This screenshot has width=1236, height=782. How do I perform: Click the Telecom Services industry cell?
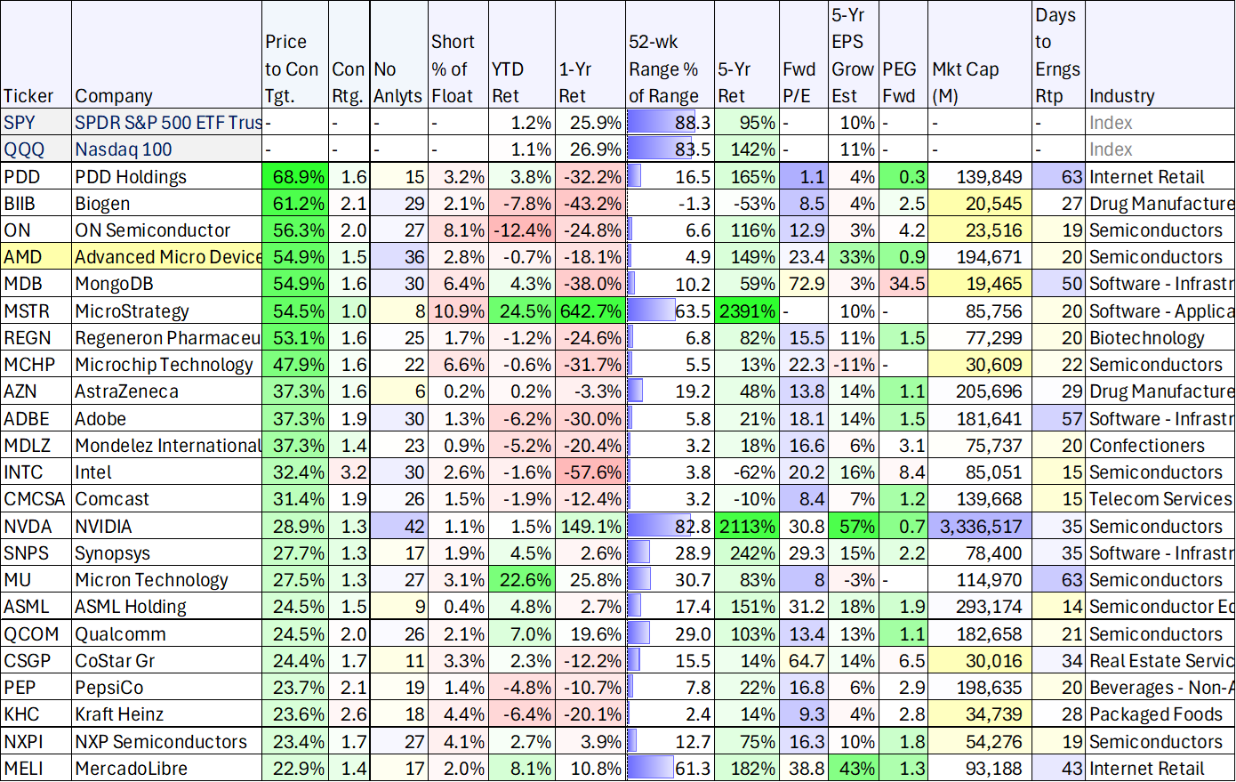1160,499
